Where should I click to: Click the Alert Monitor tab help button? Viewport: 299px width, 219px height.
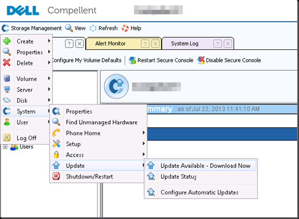[x=145, y=44]
